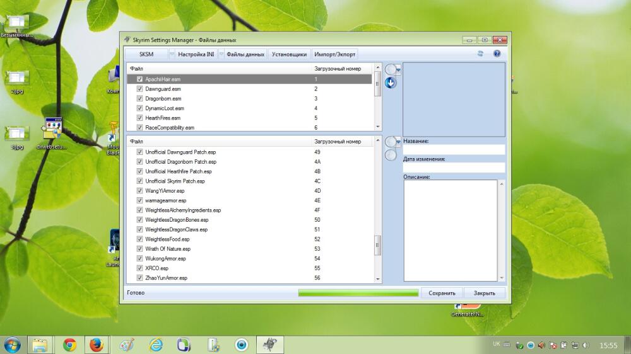
Task: Toggle Dragonborn.esm checkbox
Action: tap(139, 98)
